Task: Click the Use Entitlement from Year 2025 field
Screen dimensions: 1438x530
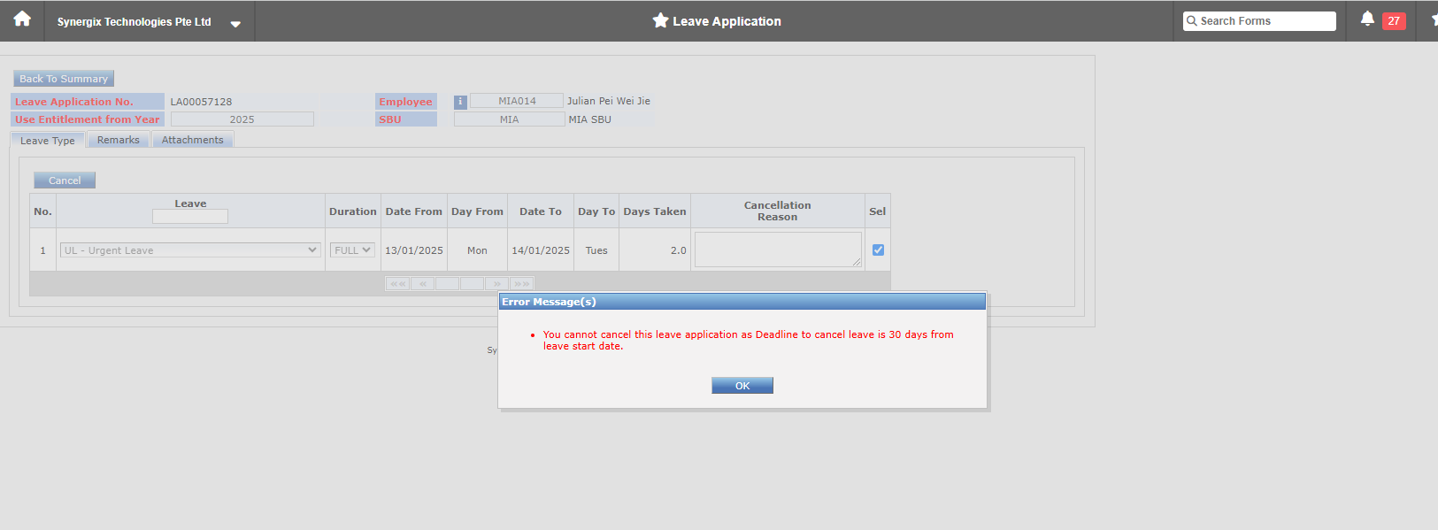Action: point(242,119)
